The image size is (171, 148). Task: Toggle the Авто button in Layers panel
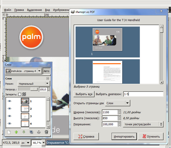(46, 71)
